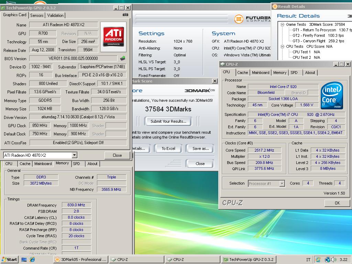Click 3DMark05 Professional taskbar button
The width and height of the screenshot is (352, 264).
click(81, 260)
